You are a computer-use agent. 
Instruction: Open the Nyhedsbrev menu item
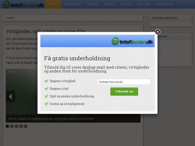pyautogui.click(x=164, y=4)
